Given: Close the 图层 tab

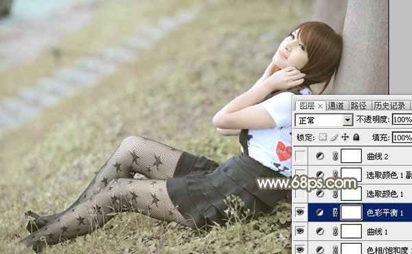Looking at the screenshot, I should (x=320, y=106).
